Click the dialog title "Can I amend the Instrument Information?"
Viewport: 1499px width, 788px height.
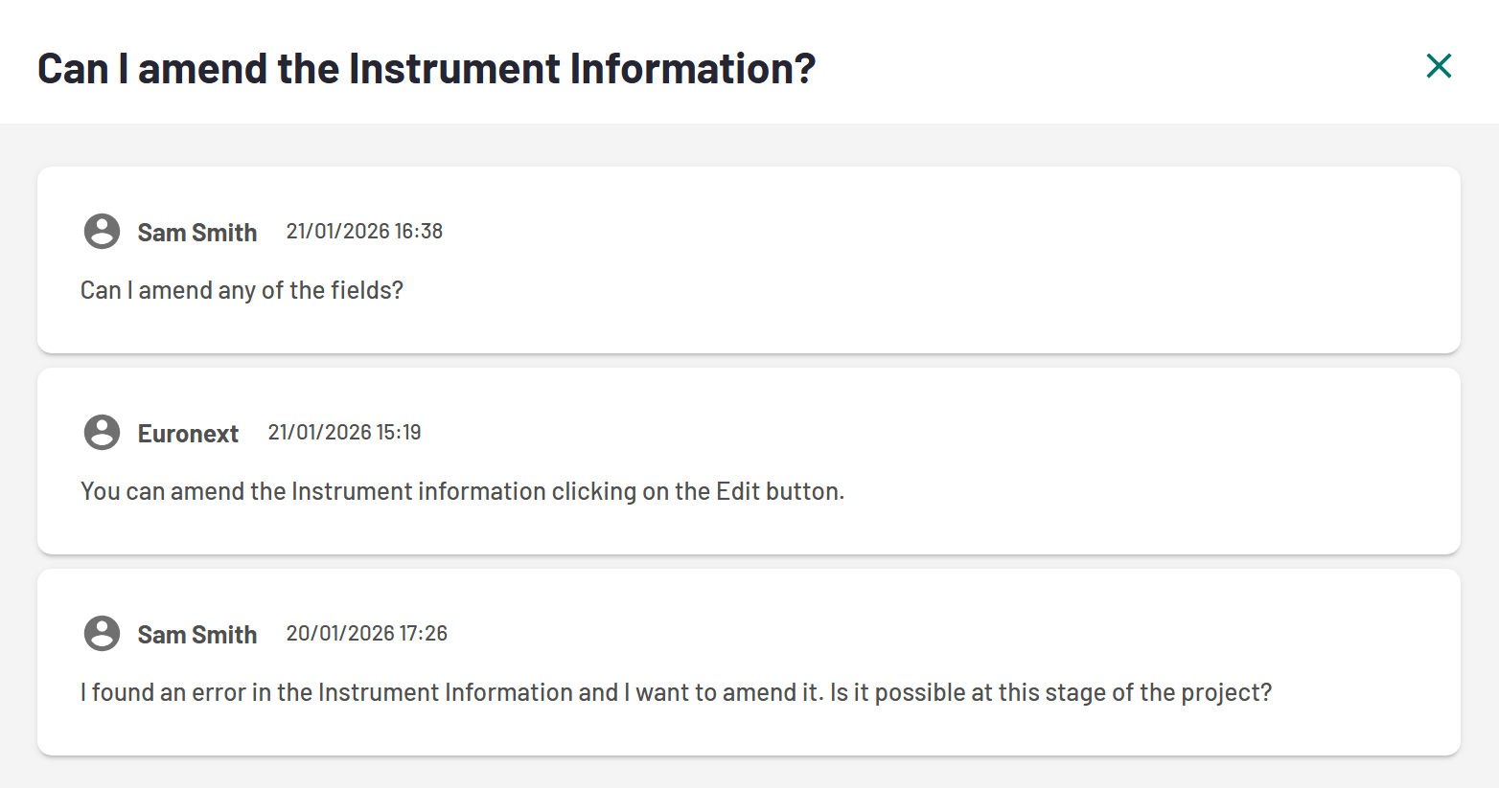[x=427, y=69]
